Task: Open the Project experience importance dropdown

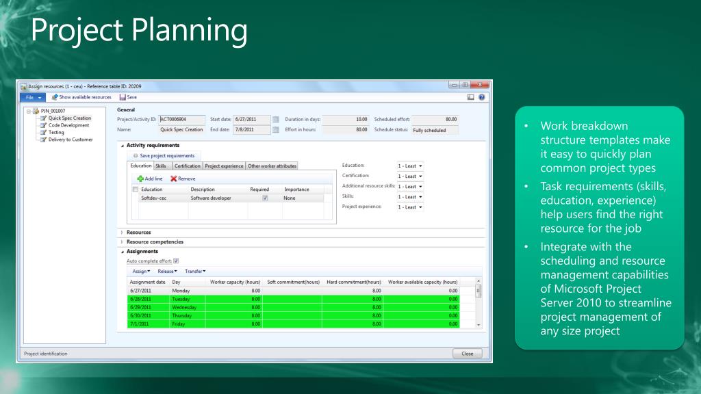Action: point(410,207)
